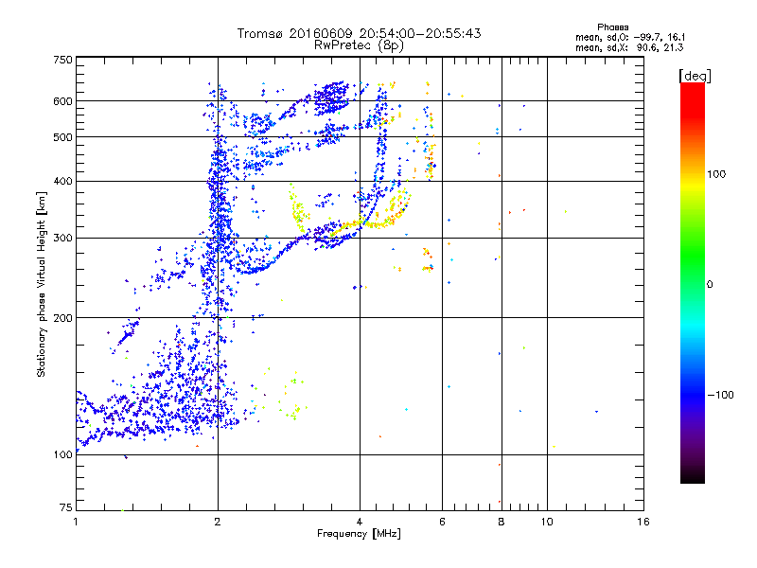
Task: Click the '0' colorbar tick label
Action: coord(710,285)
